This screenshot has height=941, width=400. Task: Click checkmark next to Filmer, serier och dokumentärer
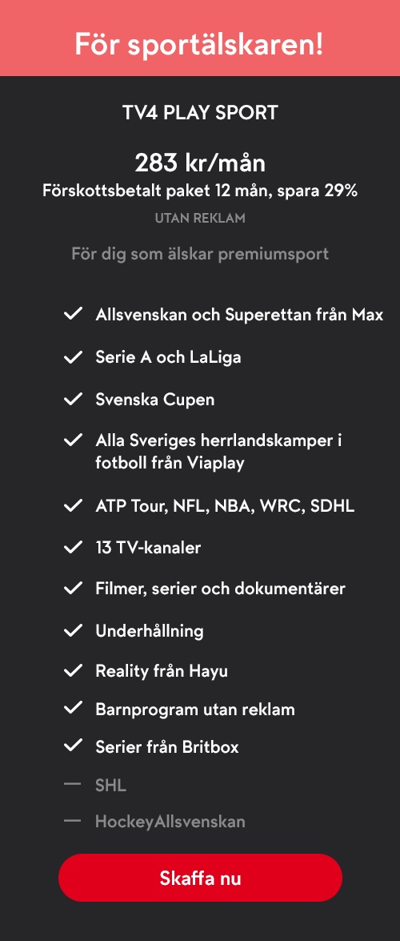click(73, 588)
